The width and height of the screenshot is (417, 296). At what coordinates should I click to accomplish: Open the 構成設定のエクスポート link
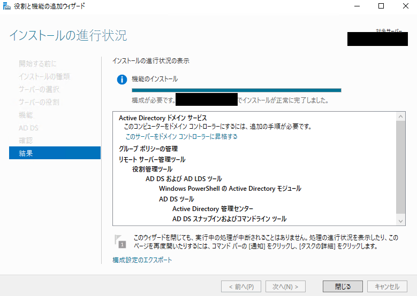(x=142, y=260)
